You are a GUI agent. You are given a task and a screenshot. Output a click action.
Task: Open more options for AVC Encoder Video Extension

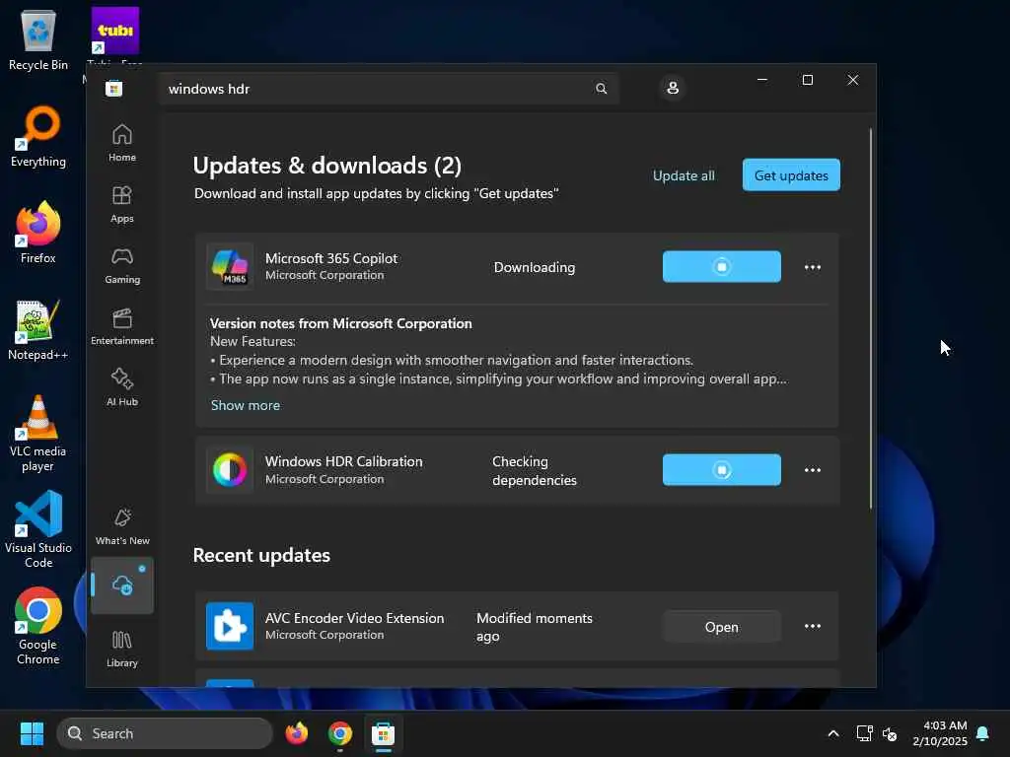point(813,626)
